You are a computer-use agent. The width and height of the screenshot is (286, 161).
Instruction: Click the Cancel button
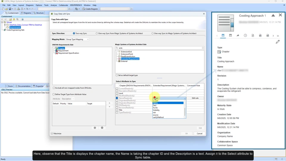tap(200, 134)
